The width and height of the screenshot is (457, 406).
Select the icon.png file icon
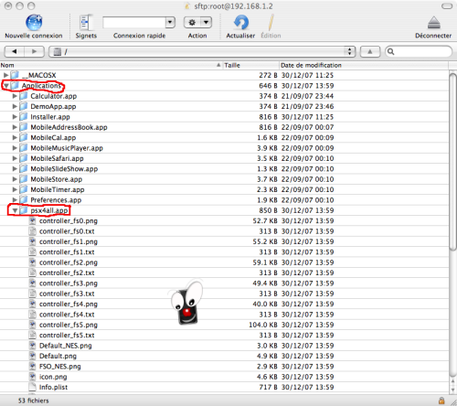pos(32,377)
